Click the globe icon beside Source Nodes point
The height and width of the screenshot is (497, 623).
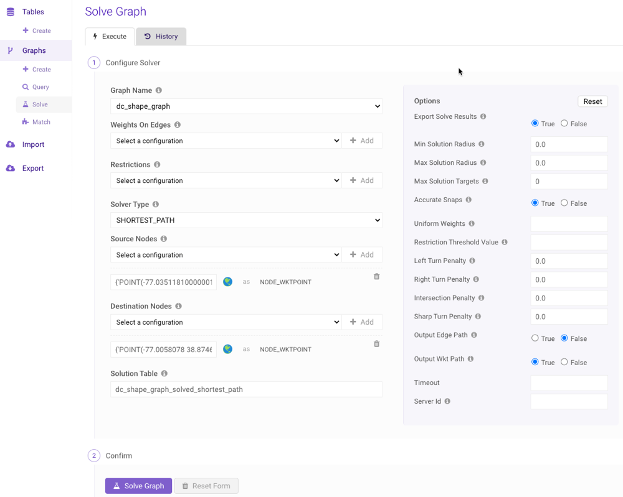(x=227, y=282)
